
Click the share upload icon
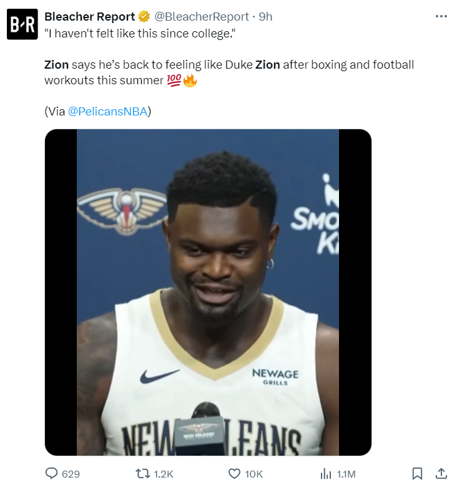(441, 474)
